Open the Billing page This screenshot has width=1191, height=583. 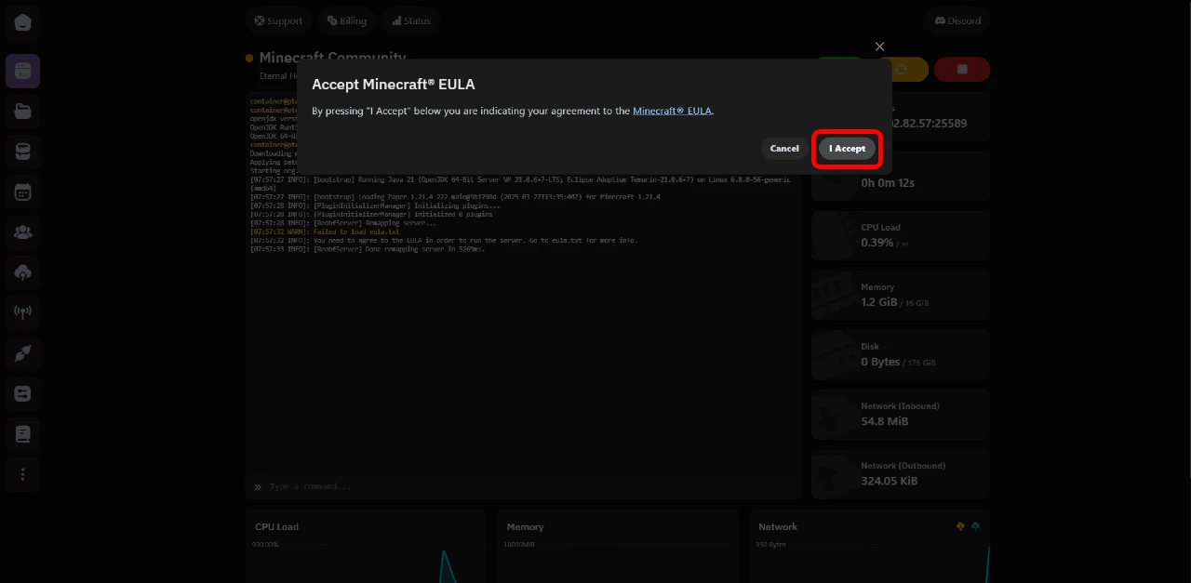pyautogui.click(x=346, y=20)
